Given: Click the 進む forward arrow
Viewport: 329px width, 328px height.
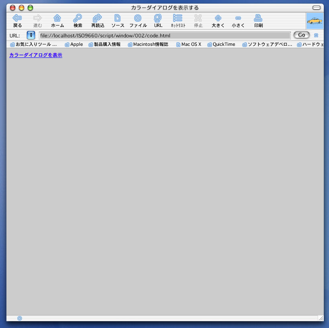Looking at the screenshot, I should (37, 21).
